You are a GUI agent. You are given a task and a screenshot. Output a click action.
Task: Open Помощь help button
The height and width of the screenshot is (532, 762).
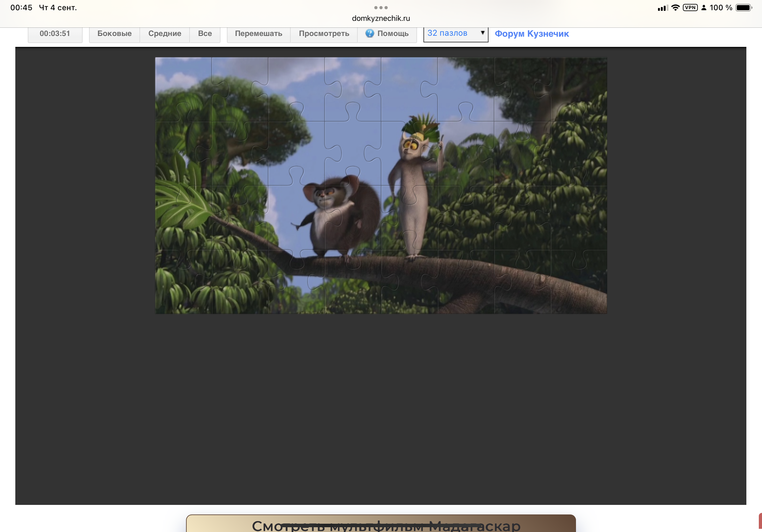(387, 34)
